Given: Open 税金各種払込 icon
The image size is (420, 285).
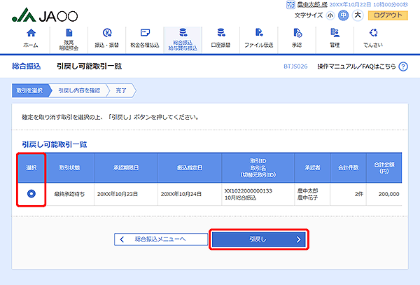Looking at the screenshot, I should point(145,33).
